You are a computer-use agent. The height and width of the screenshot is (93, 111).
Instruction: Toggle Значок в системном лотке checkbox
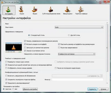click(x=25, y=51)
